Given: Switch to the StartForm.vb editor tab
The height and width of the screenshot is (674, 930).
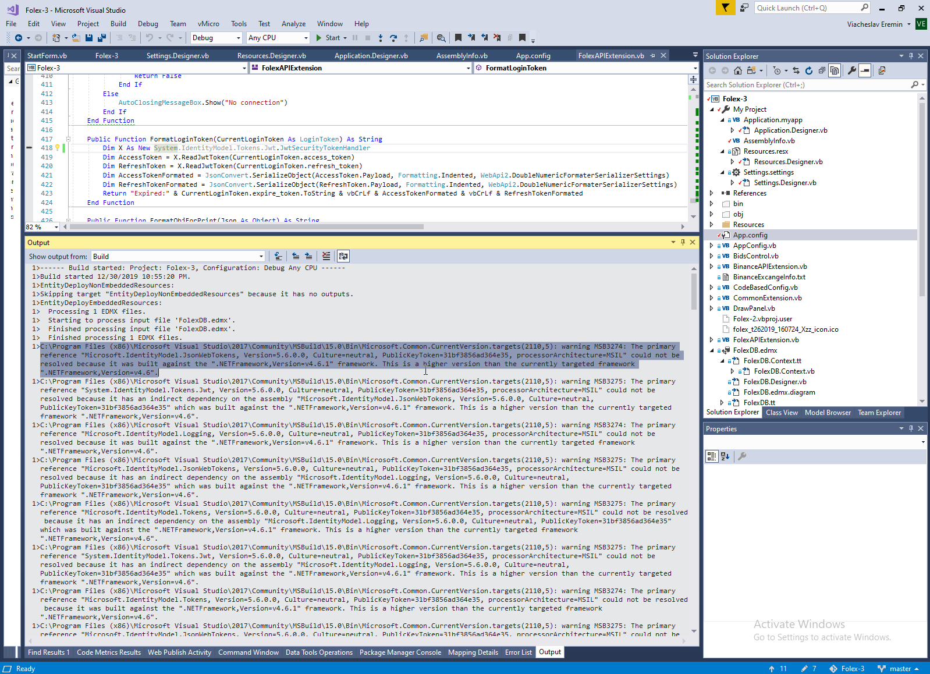Looking at the screenshot, I should click(x=47, y=56).
